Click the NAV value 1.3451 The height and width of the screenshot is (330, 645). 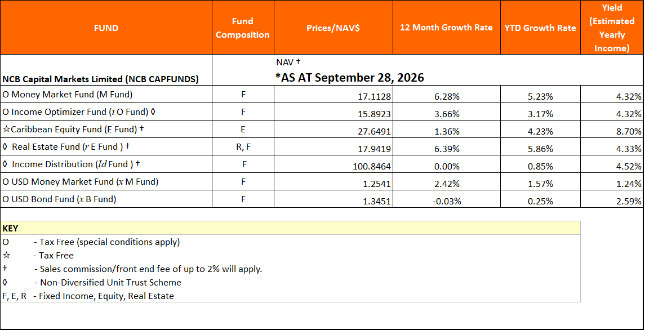pyautogui.click(x=377, y=201)
